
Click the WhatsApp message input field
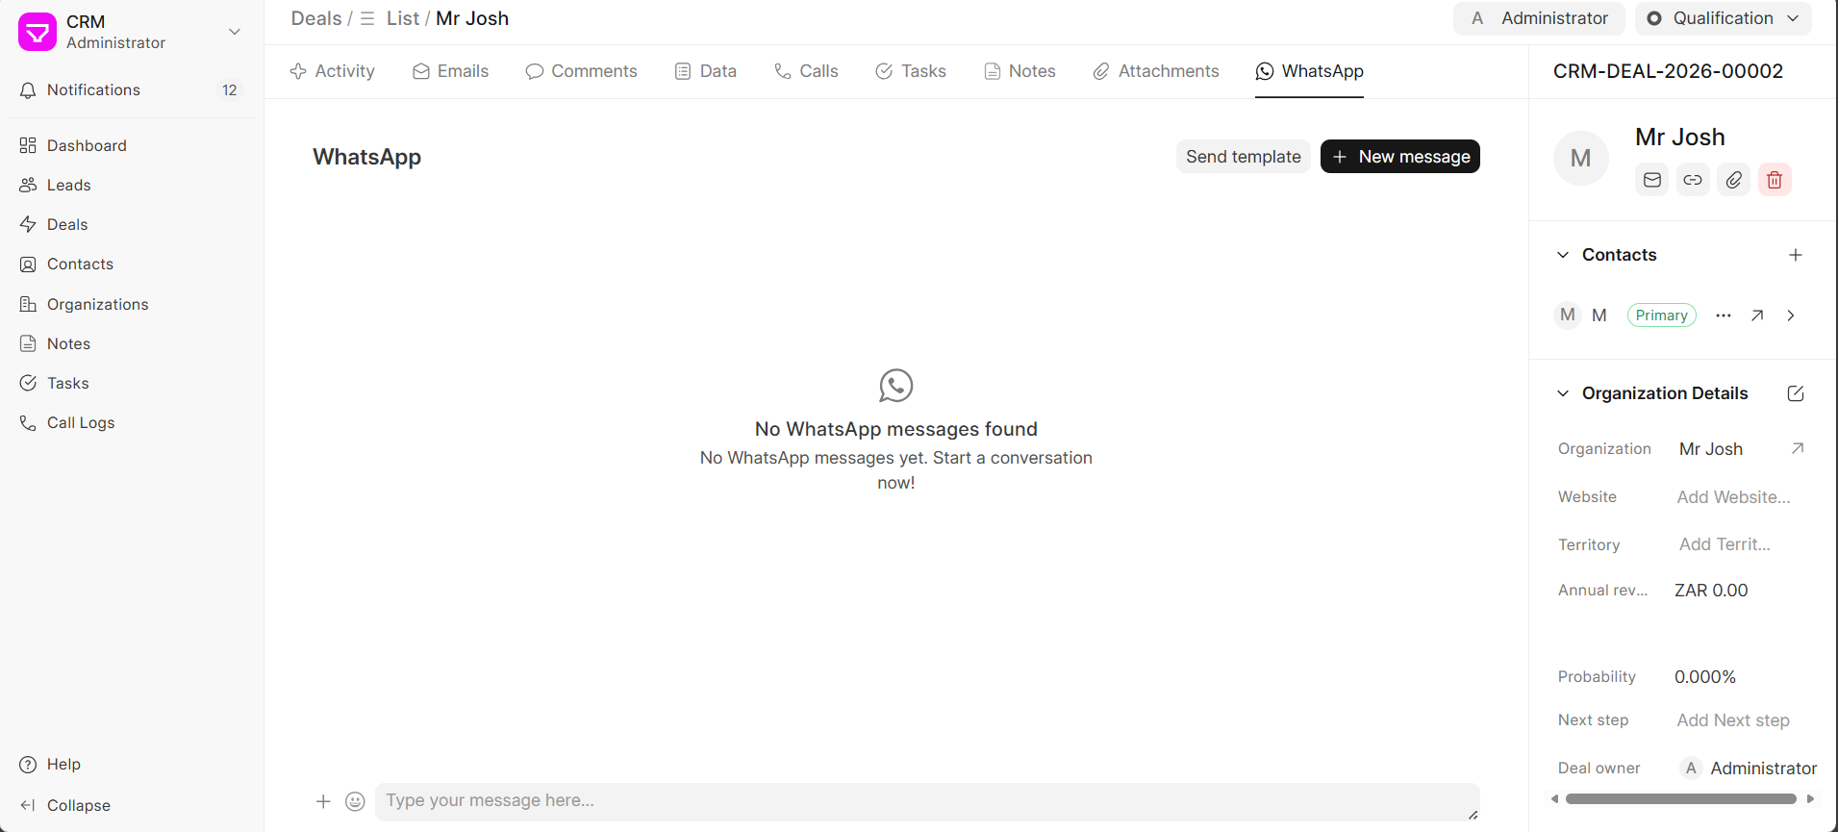[x=925, y=801]
